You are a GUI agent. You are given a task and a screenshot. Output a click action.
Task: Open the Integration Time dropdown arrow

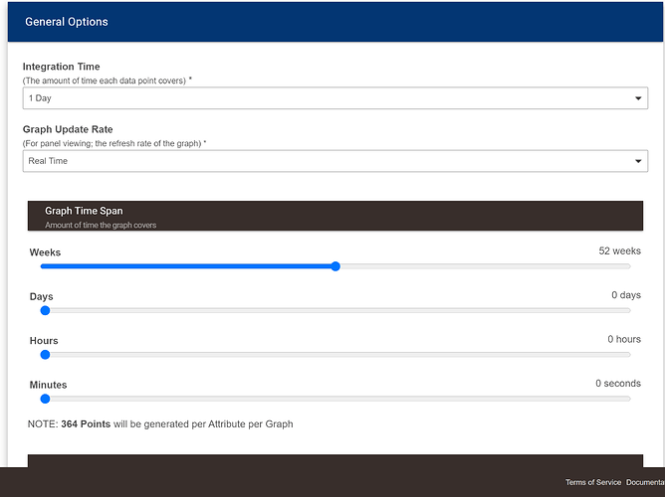pos(638,98)
